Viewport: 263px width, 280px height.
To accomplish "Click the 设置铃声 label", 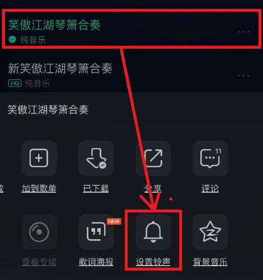I will [x=153, y=262].
